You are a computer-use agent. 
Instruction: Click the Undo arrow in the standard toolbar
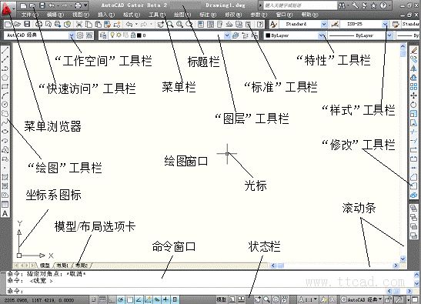pyautogui.click(x=129, y=25)
